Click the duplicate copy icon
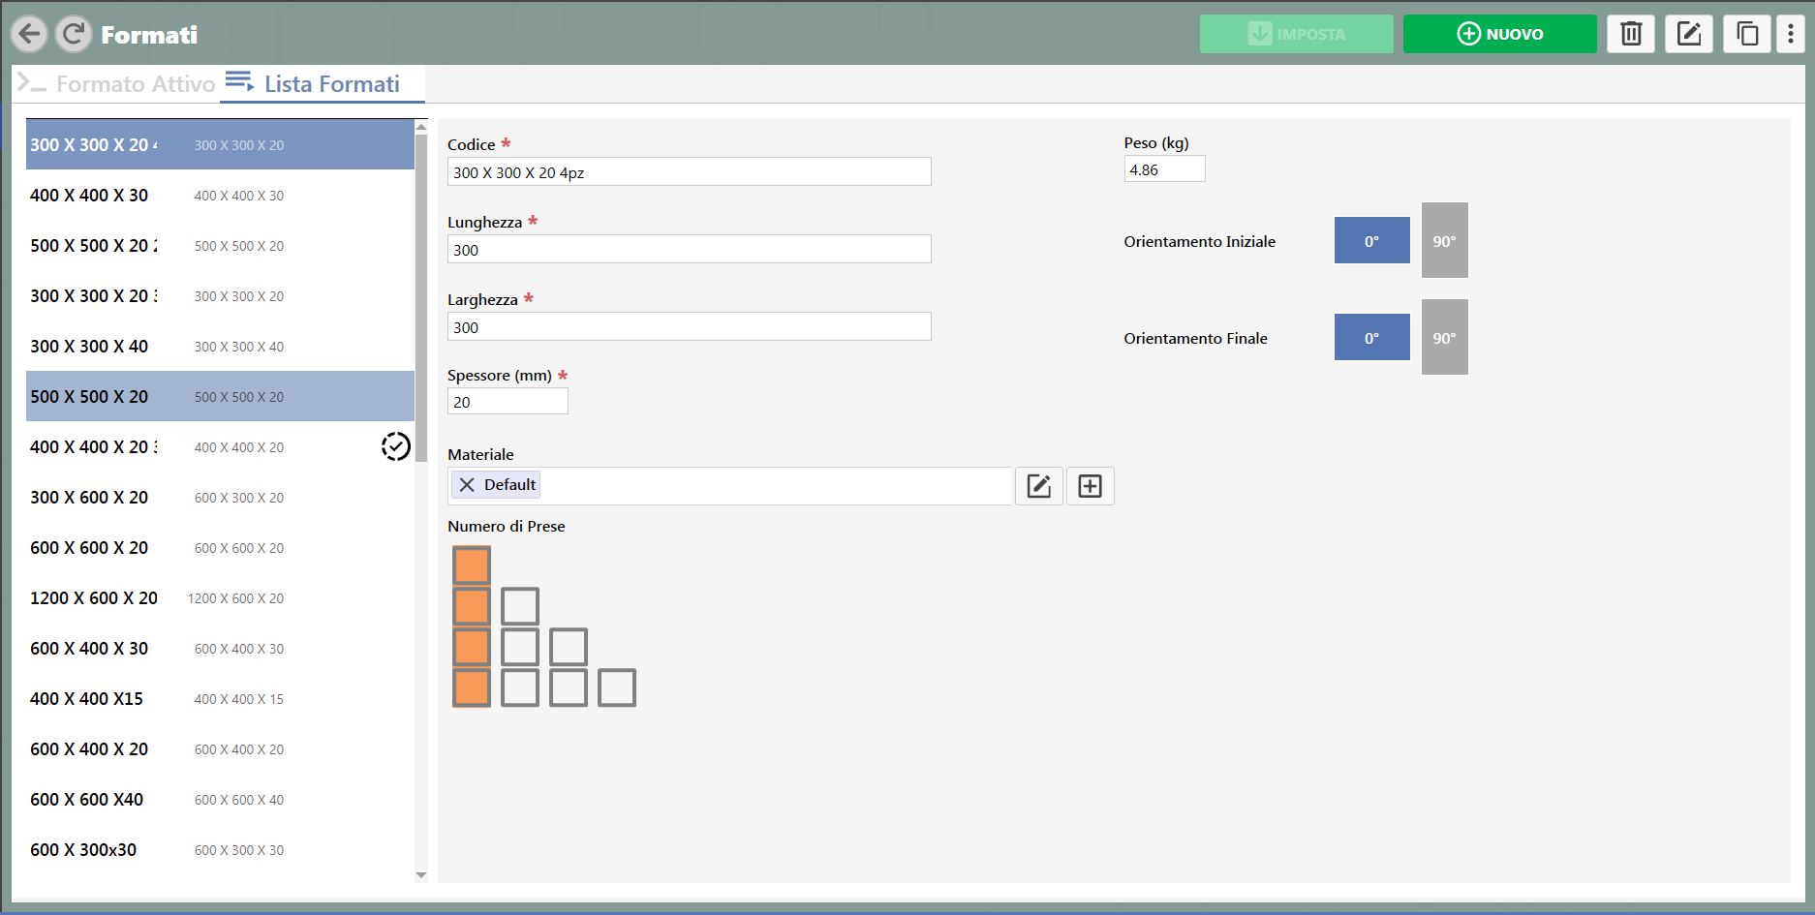This screenshot has width=1815, height=915. coord(1747,34)
